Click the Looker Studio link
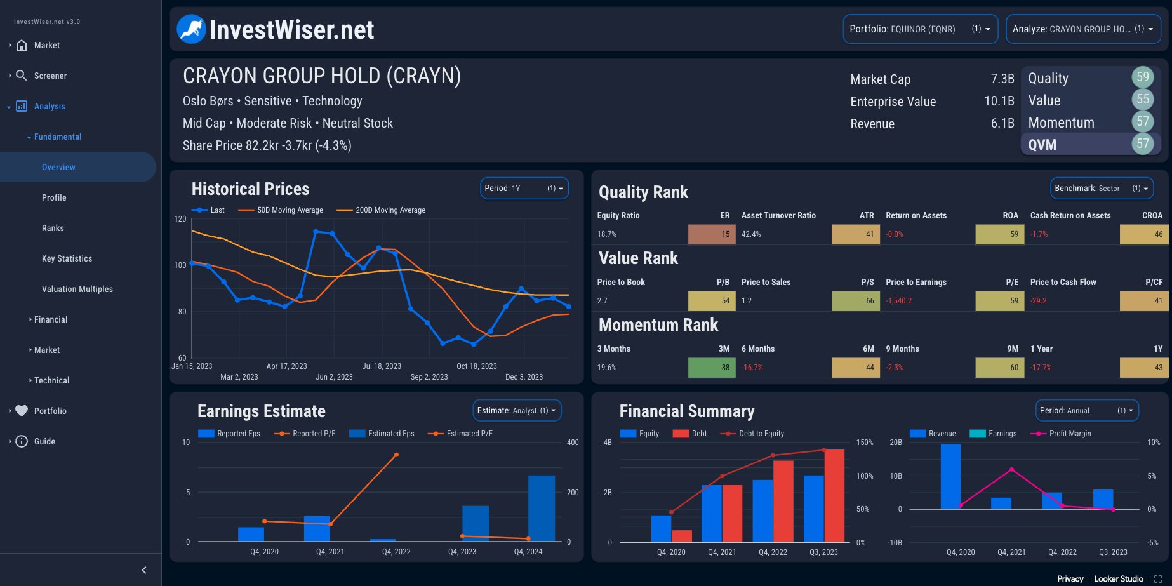This screenshot has height=586, width=1172. pyautogui.click(x=1118, y=579)
